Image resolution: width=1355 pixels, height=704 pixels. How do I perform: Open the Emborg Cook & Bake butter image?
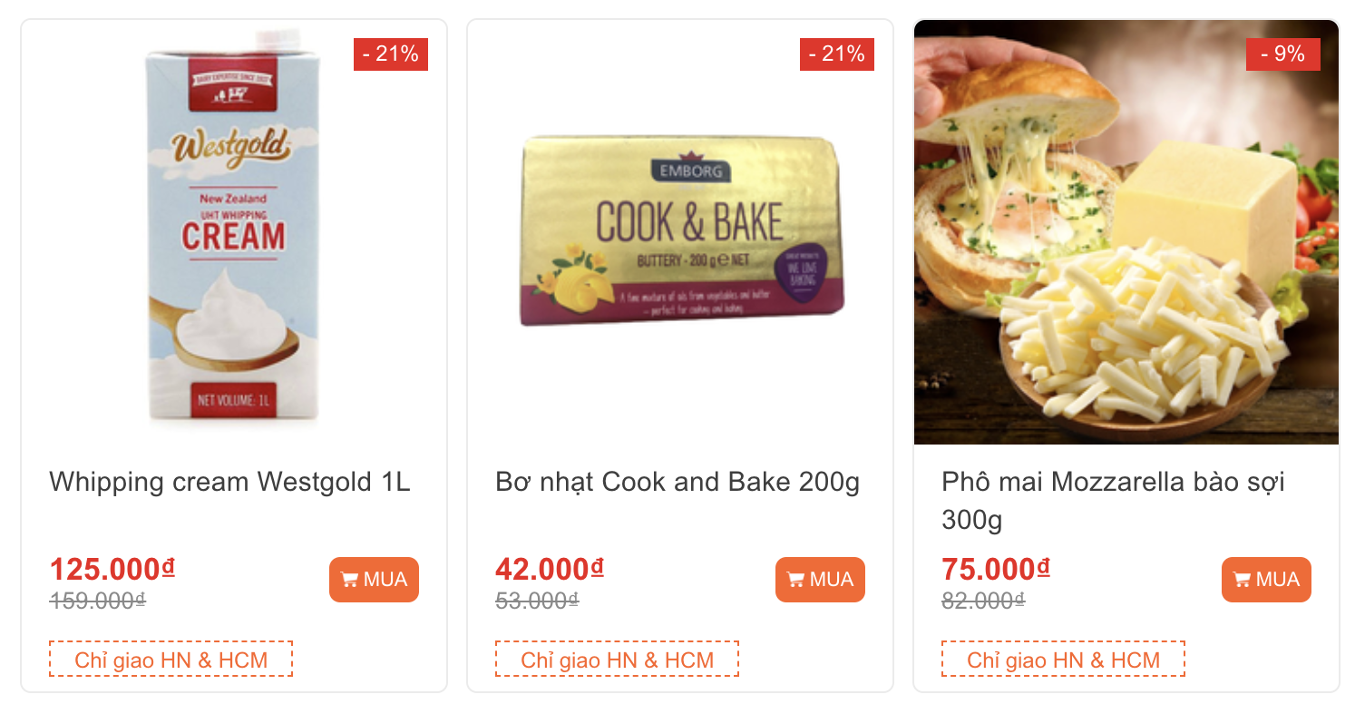point(680,232)
